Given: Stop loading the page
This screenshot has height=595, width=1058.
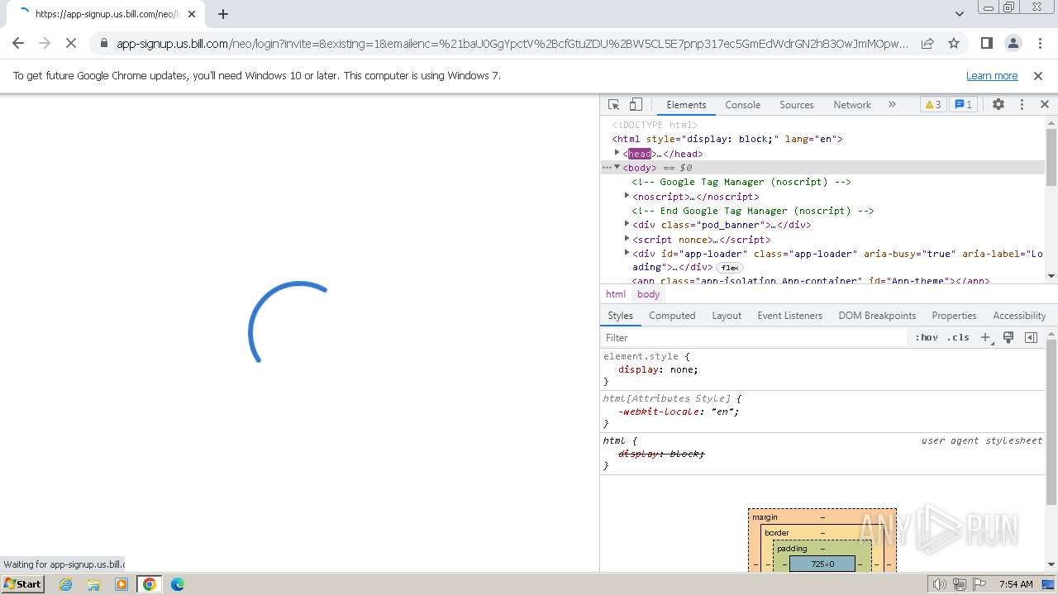Looking at the screenshot, I should click(71, 43).
